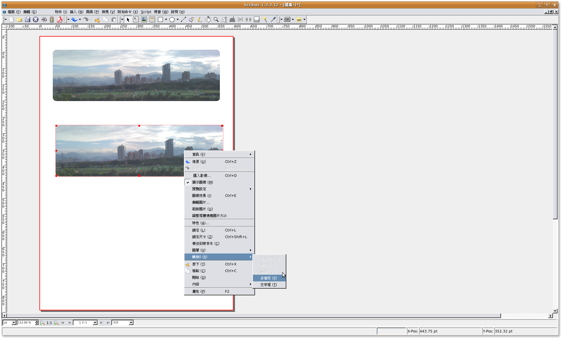Open the unit 'pt' dropdown

pos(14,323)
